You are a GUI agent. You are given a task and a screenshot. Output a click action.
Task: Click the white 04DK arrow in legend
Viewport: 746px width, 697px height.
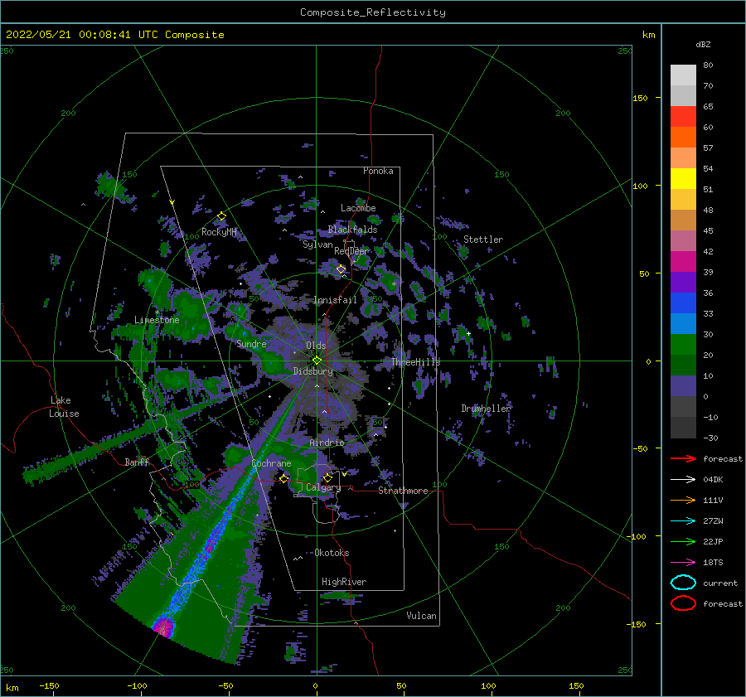pos(683,480)
